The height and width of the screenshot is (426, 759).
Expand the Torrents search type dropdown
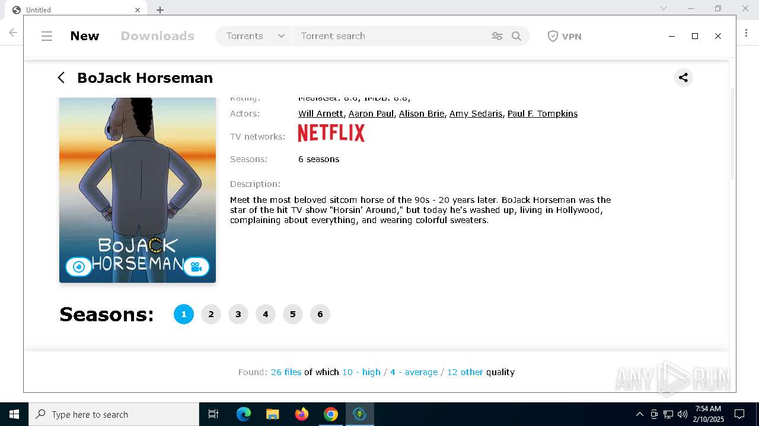point(254,36)
